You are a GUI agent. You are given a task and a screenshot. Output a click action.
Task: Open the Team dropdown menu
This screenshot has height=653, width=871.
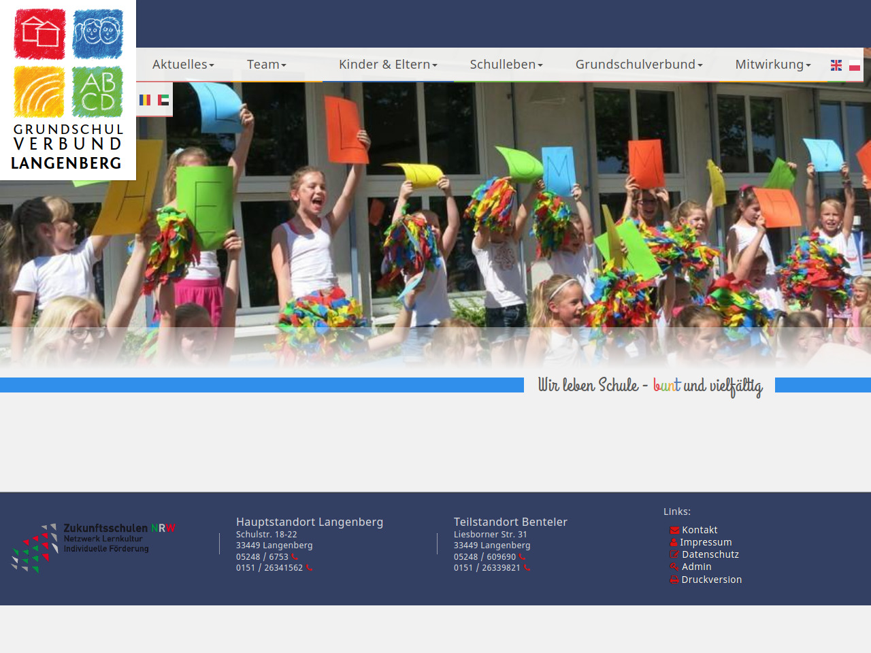pyautogui.click(x=266, y=65)
